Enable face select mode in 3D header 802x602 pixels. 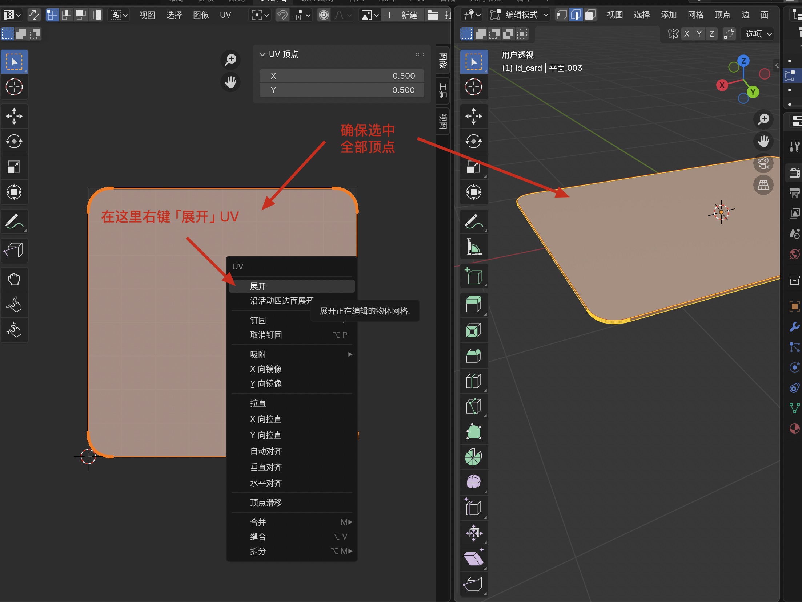point(590,15)
